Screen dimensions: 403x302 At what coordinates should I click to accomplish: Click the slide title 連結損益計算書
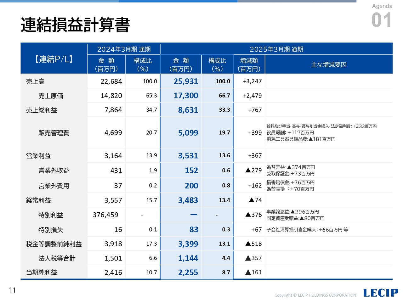click(75, 25)
